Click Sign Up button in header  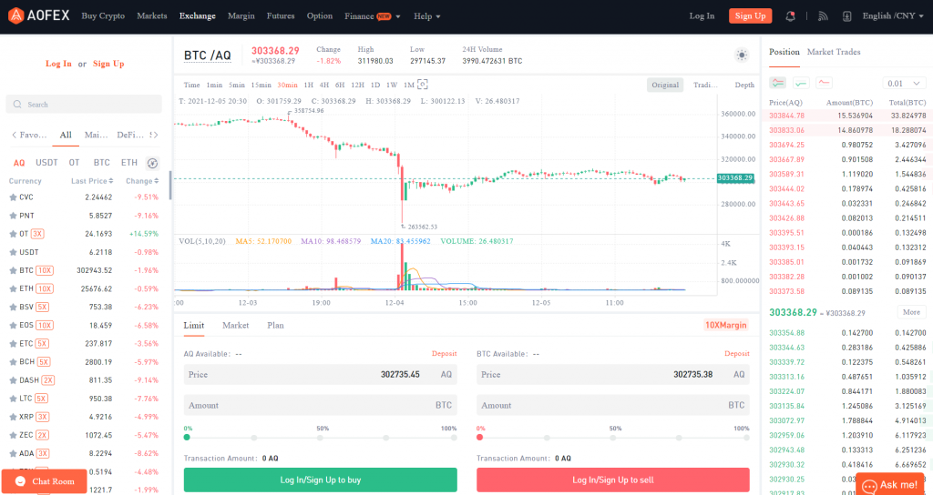[751, 16]
